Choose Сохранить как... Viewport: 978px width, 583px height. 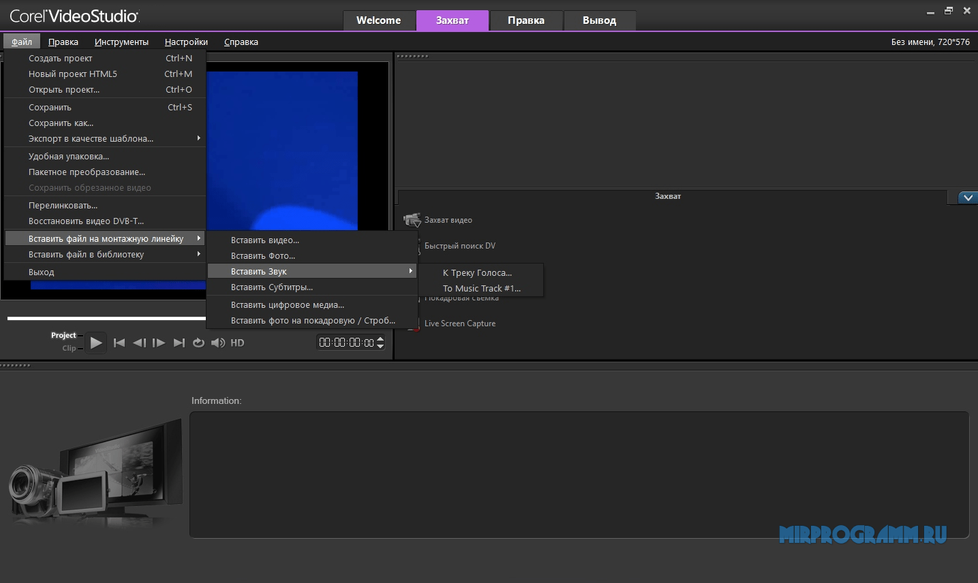click(105, 123)
